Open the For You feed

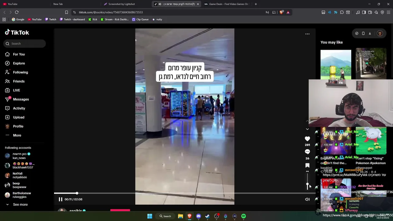pos(19,54)
